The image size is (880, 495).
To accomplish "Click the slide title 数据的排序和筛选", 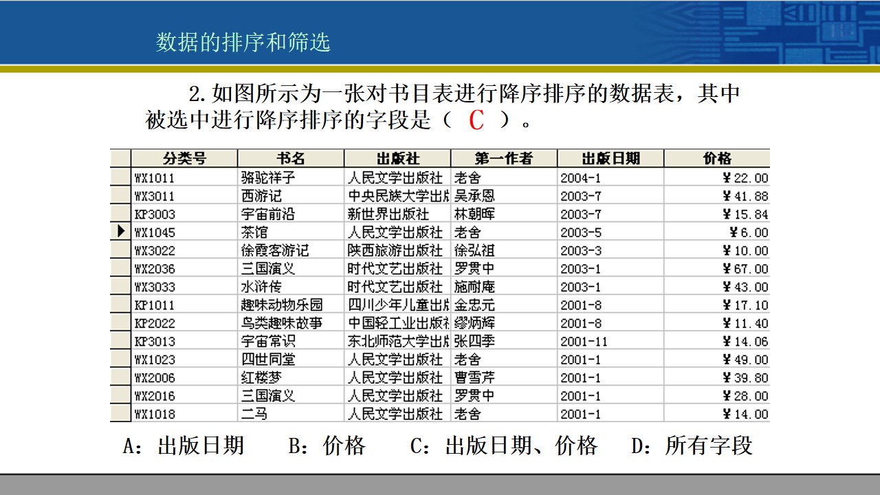I will 243,42.
